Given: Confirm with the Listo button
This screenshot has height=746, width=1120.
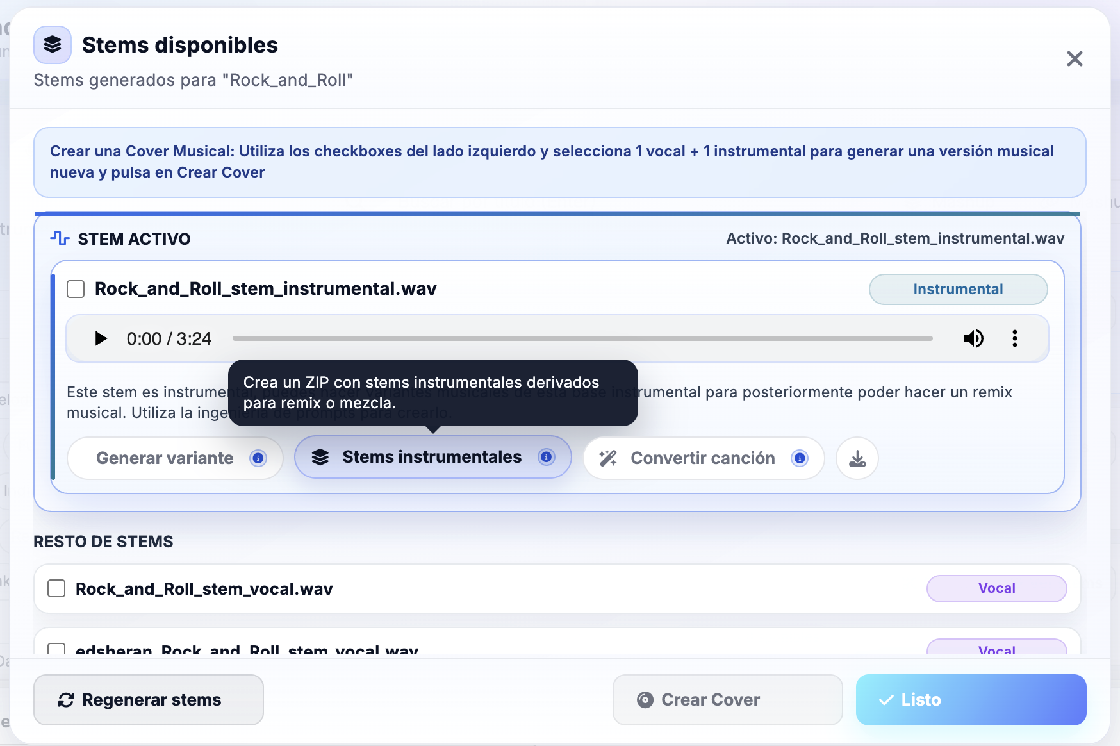Looking at the screenshot, I should [971, 700].
